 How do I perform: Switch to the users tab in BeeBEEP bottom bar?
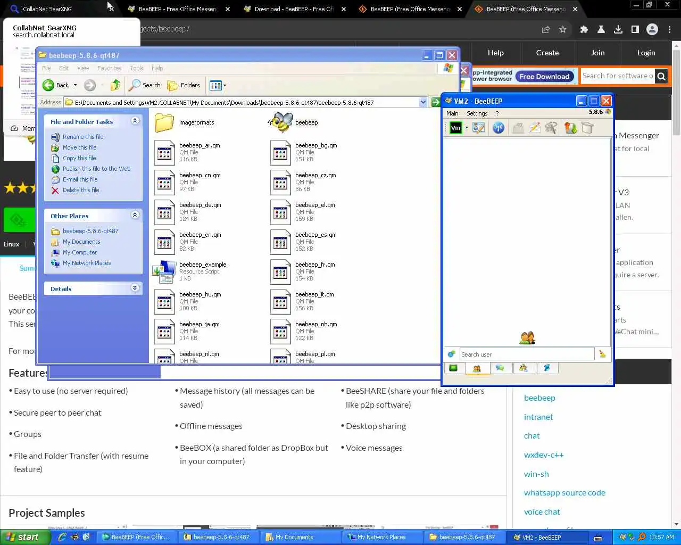point(477,368)
